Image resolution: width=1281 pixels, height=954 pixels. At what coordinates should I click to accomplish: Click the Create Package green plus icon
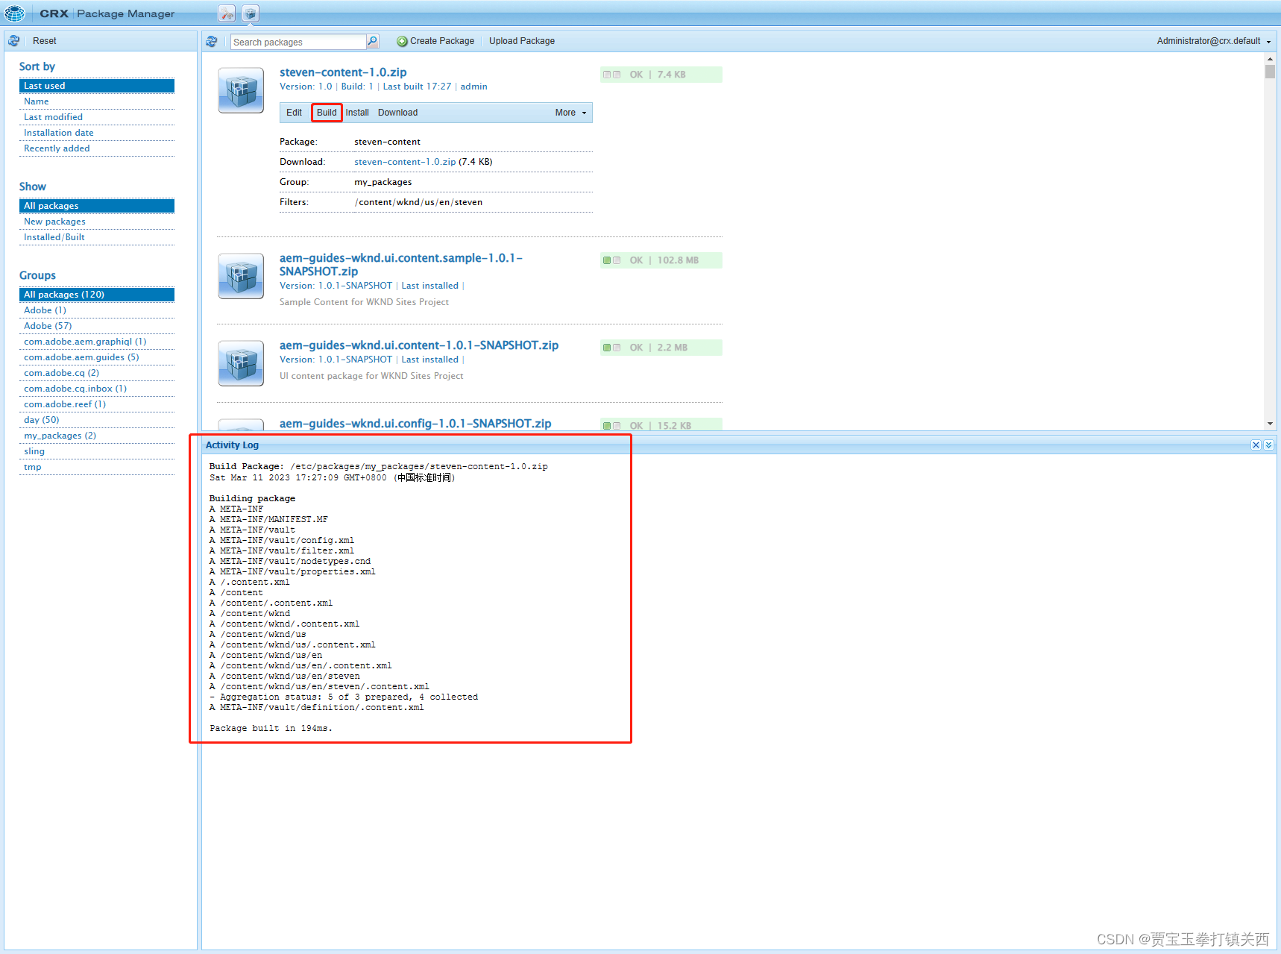click(402, 41)
